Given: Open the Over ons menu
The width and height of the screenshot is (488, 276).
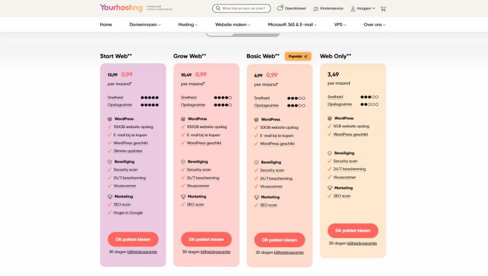Looking at the screenshot, I should (374, 25).
